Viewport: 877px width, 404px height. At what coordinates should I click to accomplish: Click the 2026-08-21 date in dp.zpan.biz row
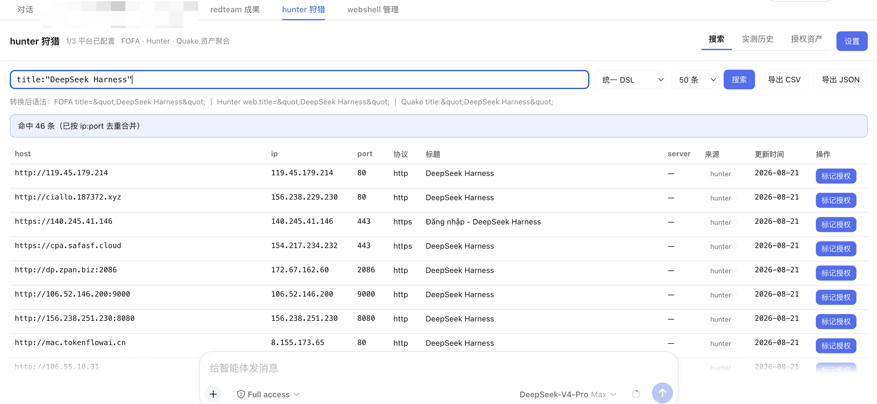[x=777, y=270]
